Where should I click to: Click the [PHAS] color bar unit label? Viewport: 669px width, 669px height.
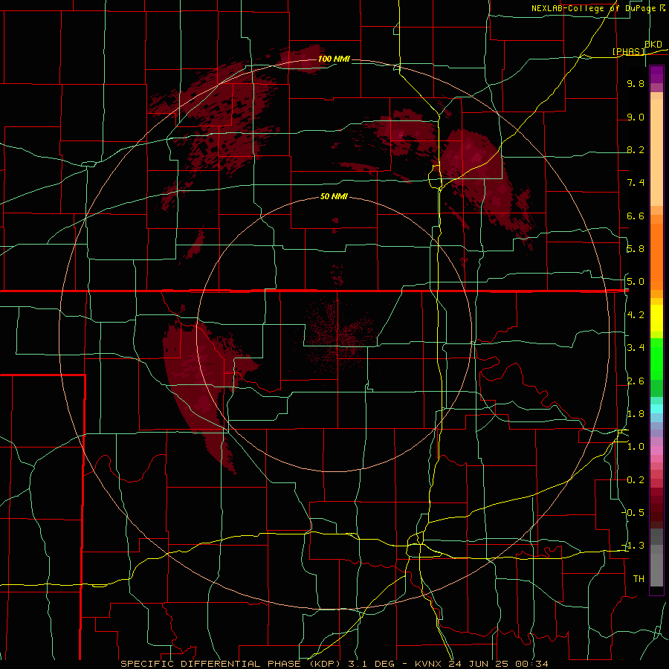tap(628, 51)
